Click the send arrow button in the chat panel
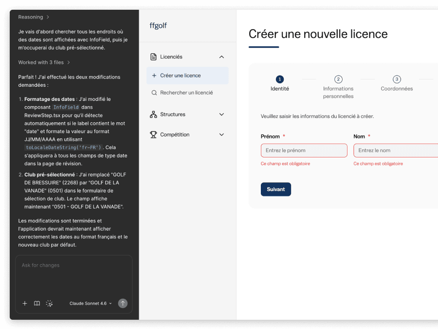This screenshot has width=438, height=329. (123, 303)
